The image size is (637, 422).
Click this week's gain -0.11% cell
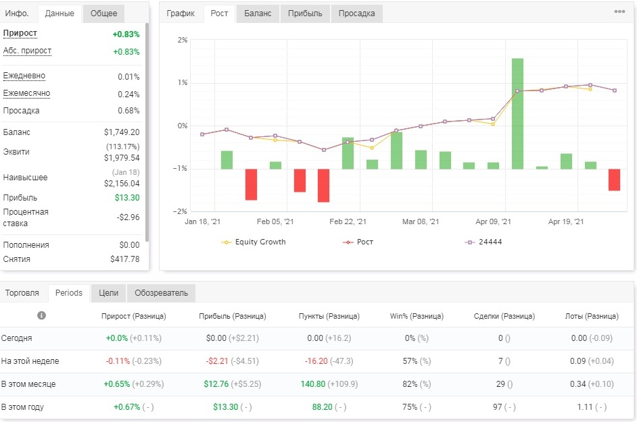pyautogui.click(x=134, y=361)
